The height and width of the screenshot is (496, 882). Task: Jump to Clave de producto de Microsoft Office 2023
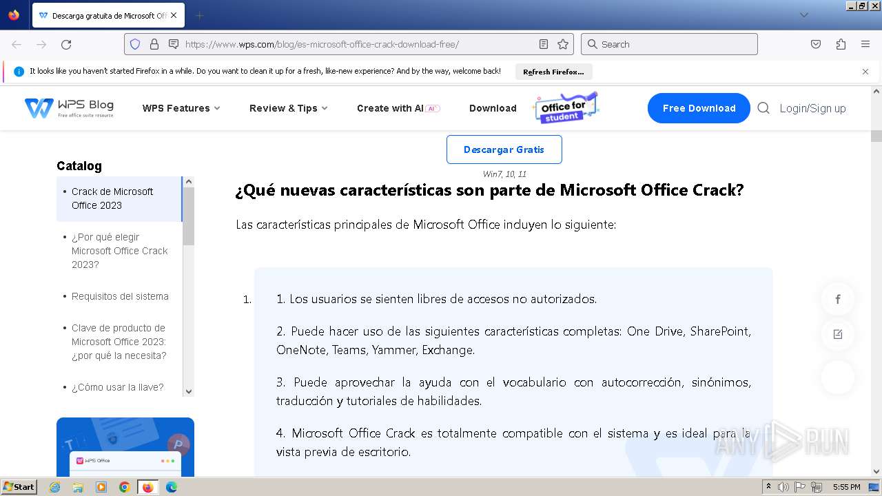(120, 342)
